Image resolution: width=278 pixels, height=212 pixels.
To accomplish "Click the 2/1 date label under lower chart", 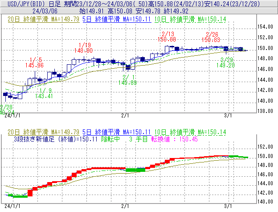I will point(125,206).
